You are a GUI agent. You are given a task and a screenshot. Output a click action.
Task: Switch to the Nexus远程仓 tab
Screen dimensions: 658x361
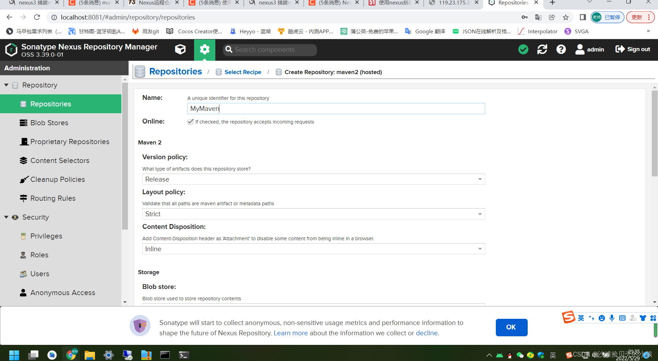coord(154,3)
